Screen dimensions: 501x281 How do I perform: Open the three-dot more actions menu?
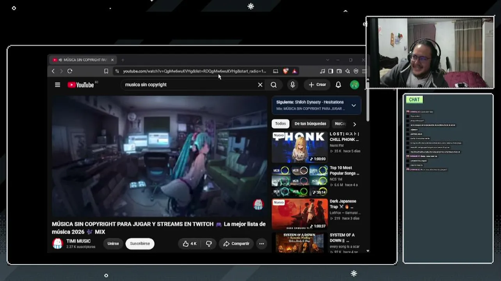point(261,244)
